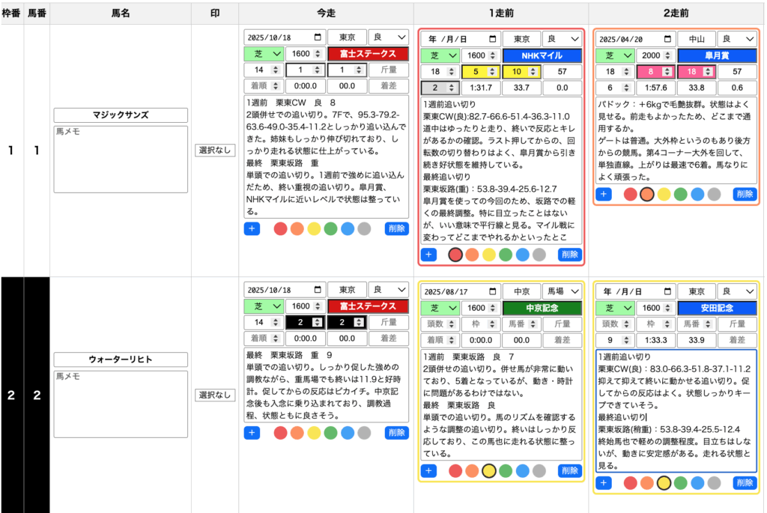Viewport: 767px width, 513px height.
Task: Open the 馬場 condition dropdown in 中京記念 card
Action: [559, 291]
